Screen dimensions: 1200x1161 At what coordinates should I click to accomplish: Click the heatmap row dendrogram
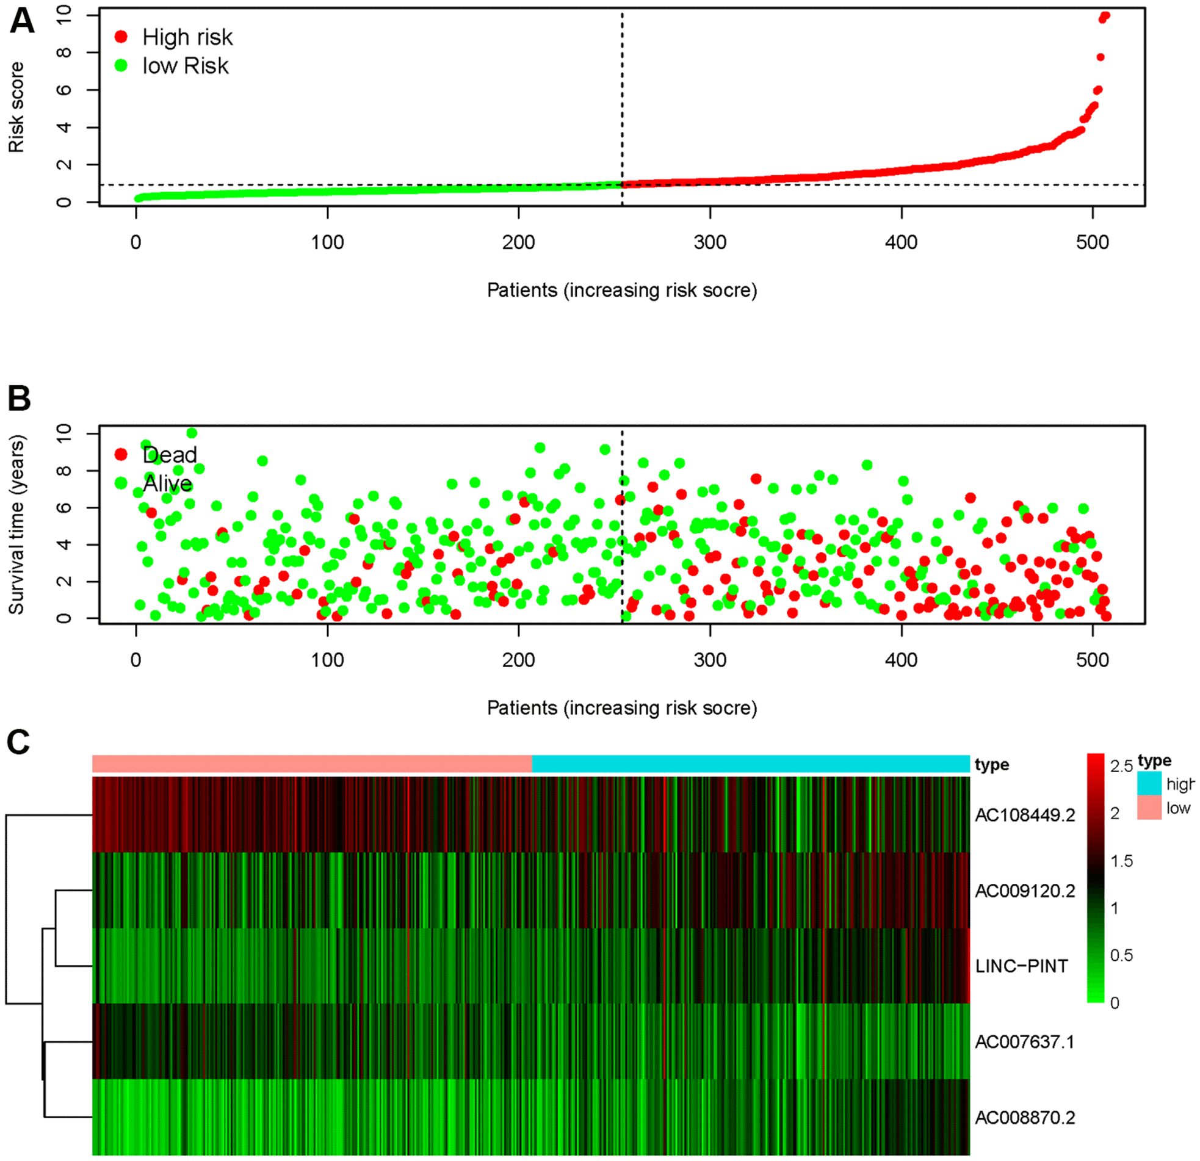point(49,966)
